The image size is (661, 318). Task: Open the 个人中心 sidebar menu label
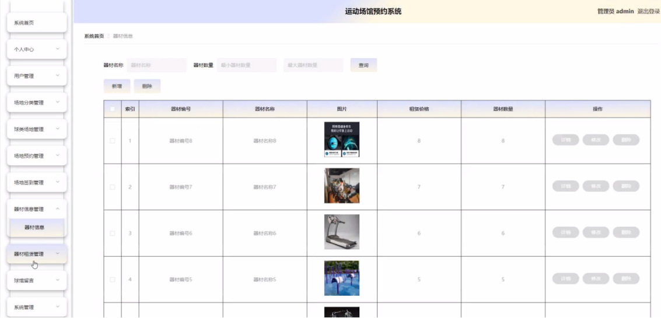coord(24,49)
